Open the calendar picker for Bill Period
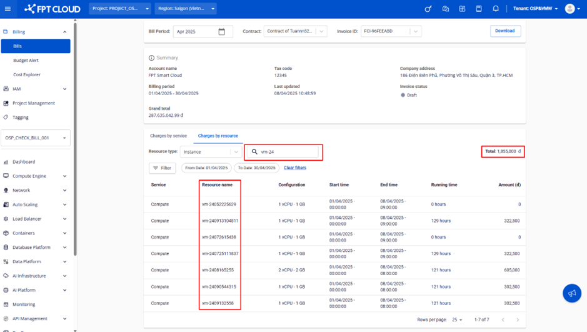 pos(221,32)
